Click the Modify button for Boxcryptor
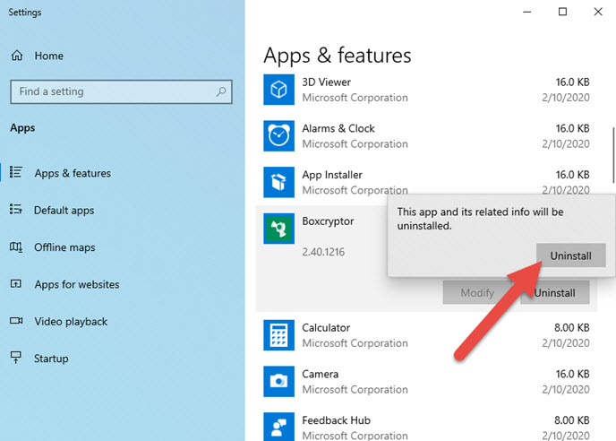 point(477,293)
